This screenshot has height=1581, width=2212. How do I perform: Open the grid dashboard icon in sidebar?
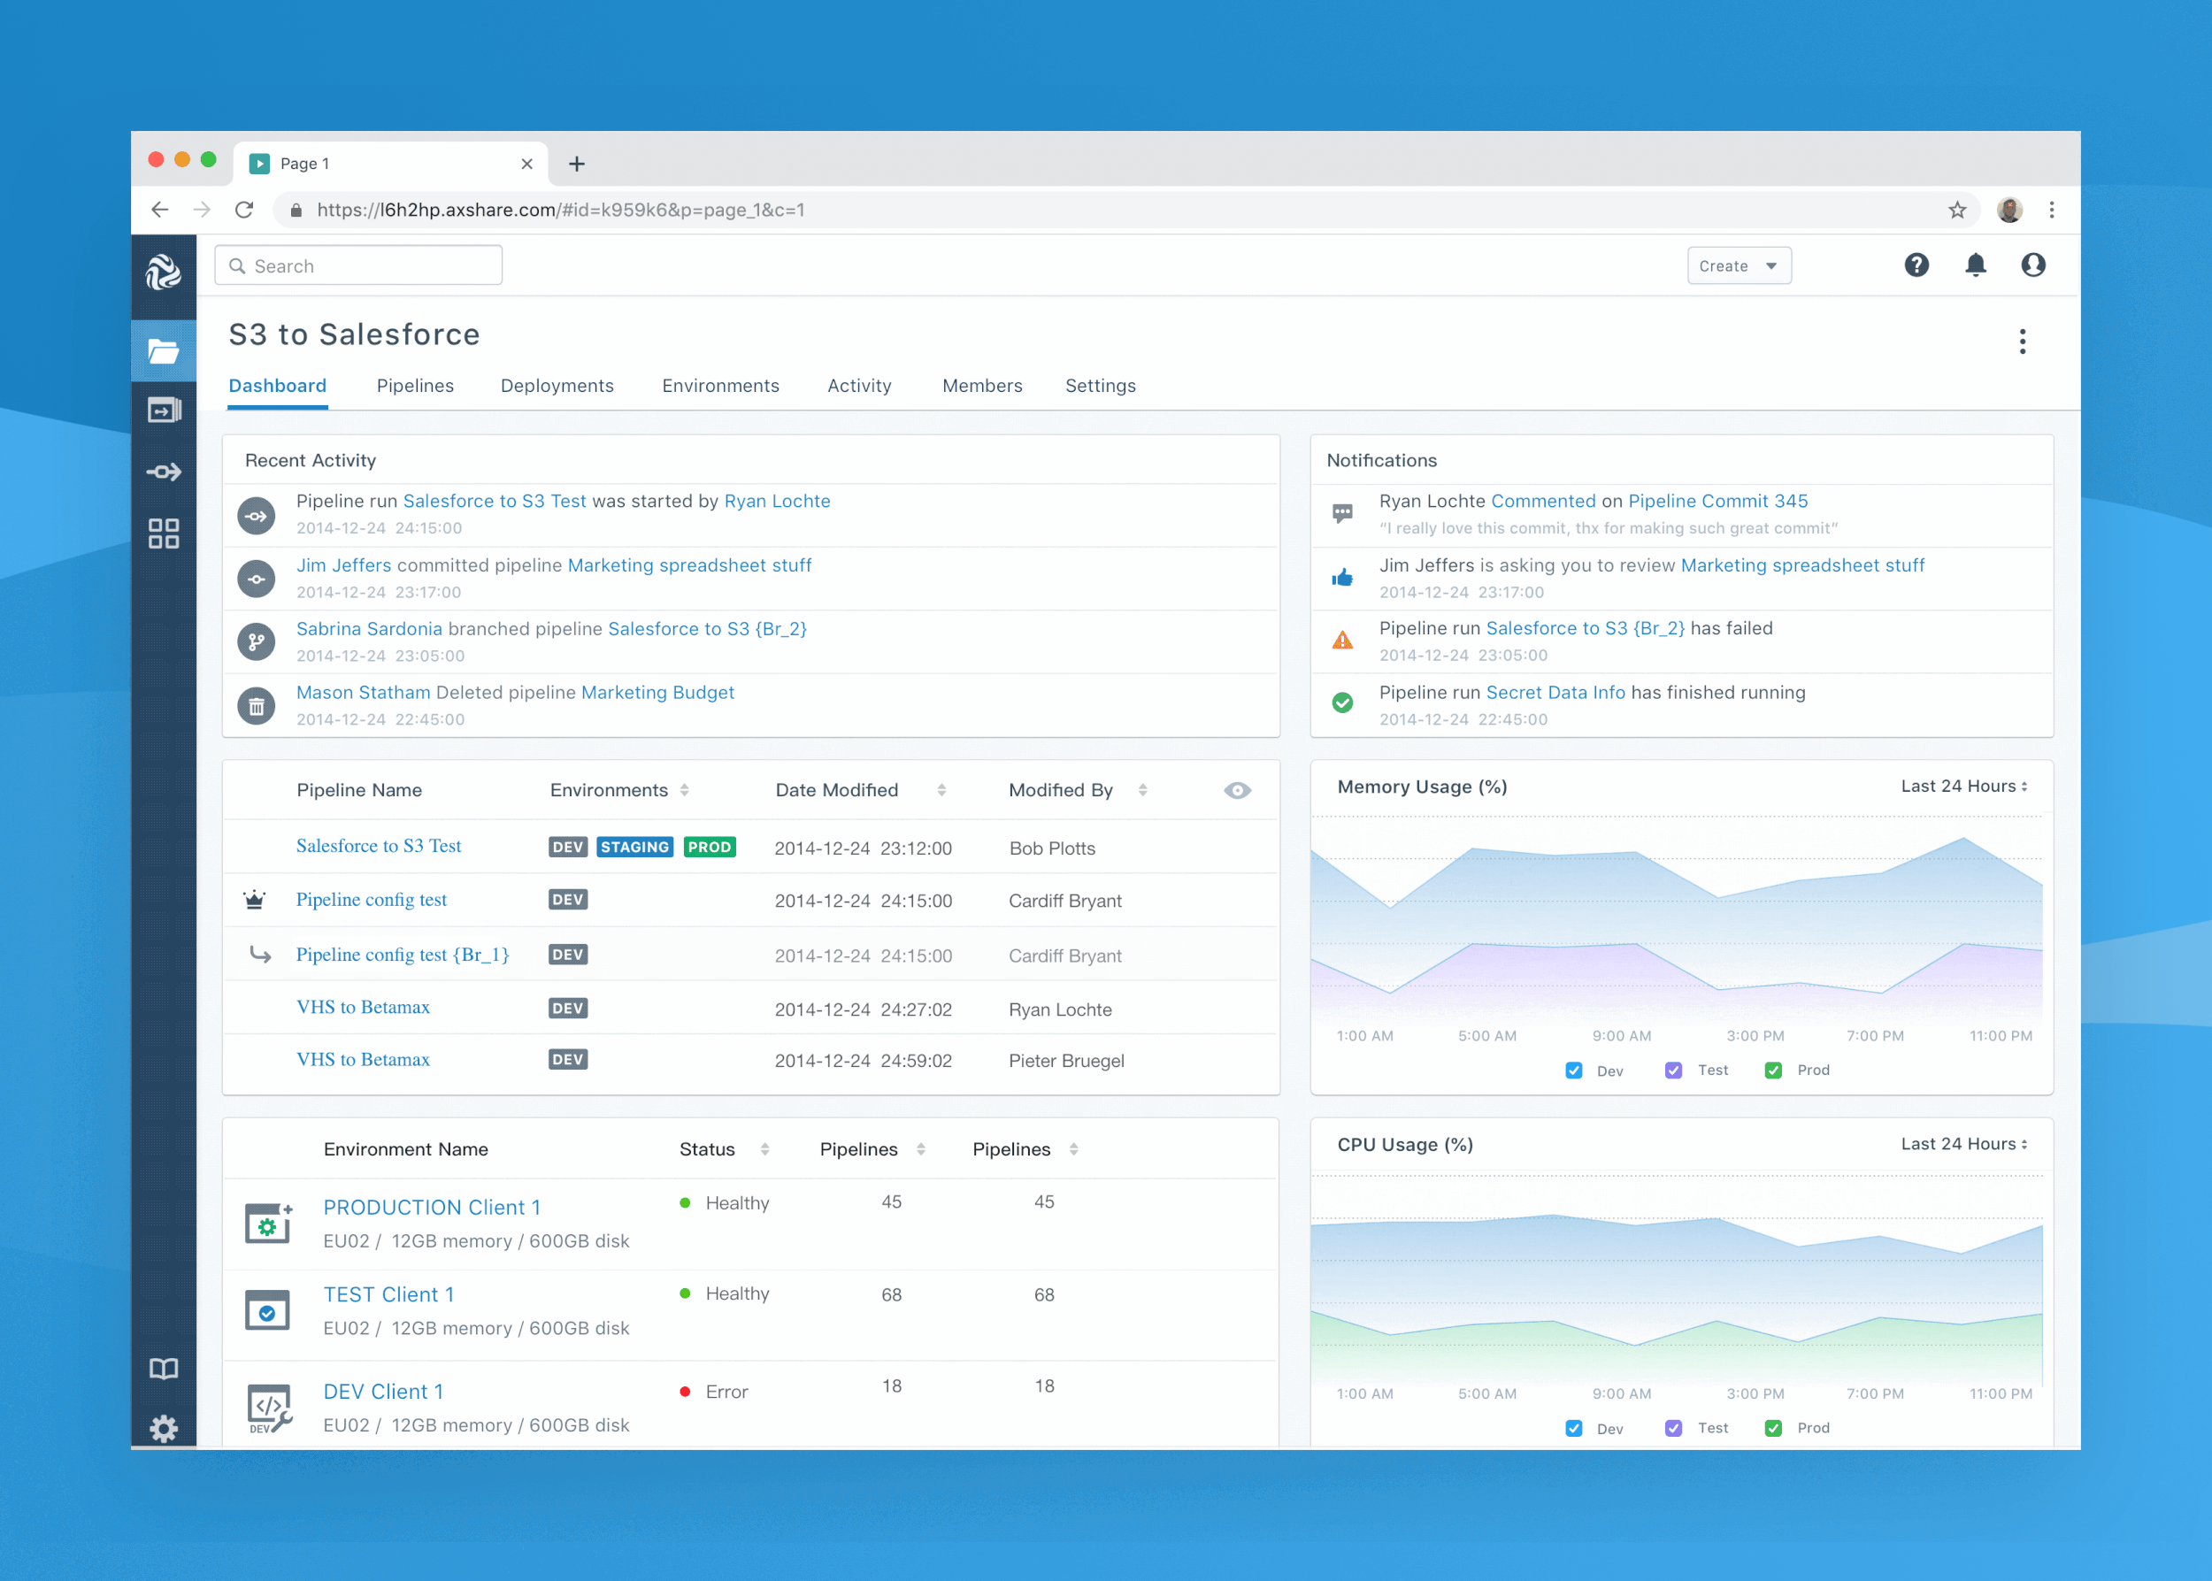point(163,533)
